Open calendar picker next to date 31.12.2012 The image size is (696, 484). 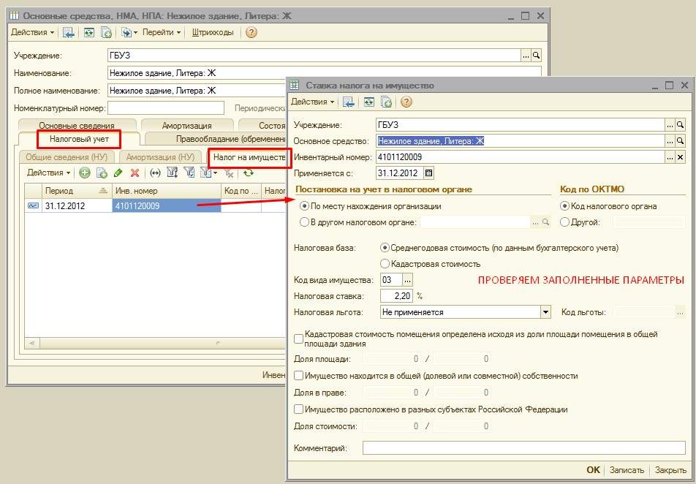click(428, 173)
